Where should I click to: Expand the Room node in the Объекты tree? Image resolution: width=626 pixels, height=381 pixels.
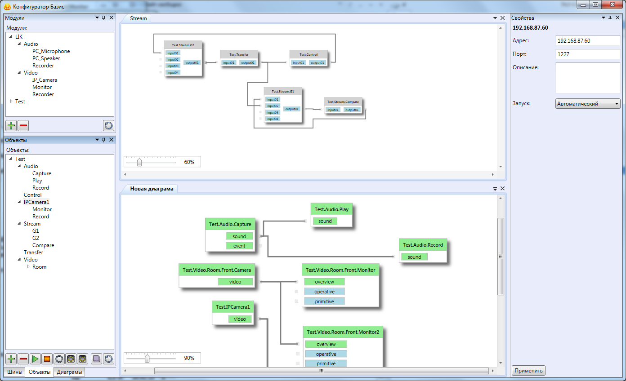28,267
